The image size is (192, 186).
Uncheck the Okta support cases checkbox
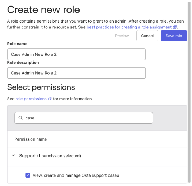click(28, 175)
